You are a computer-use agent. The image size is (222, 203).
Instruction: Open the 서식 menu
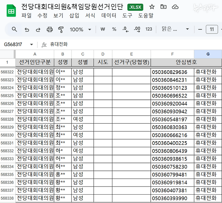click(90, 15)
